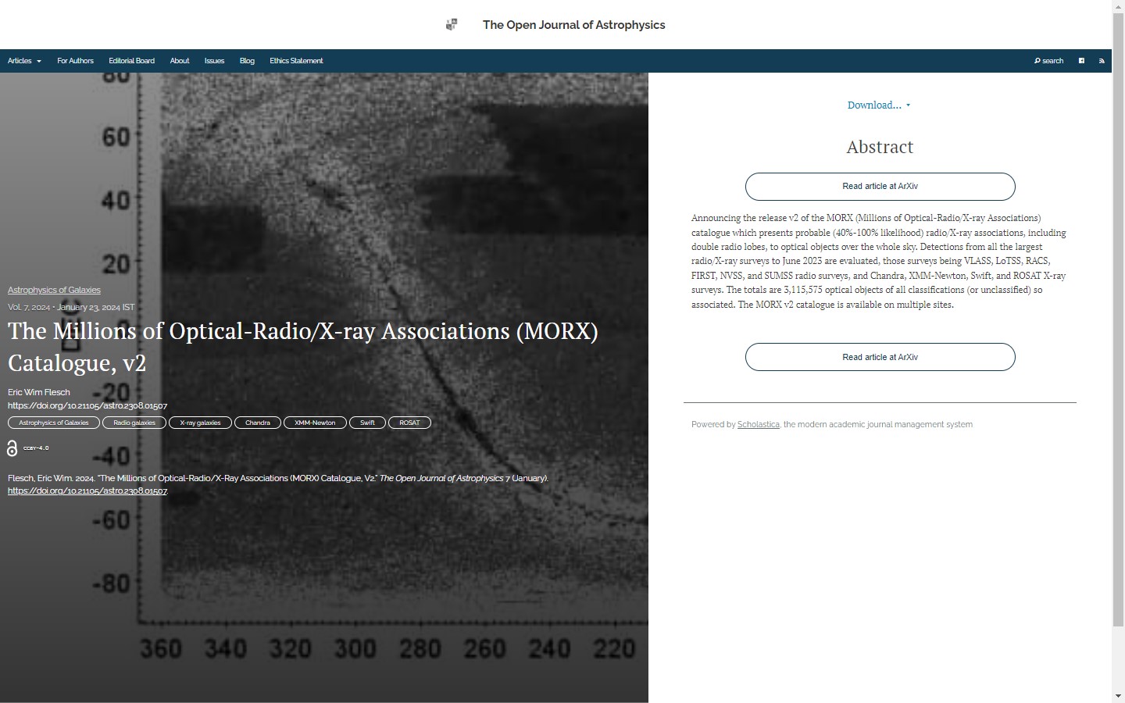This screenshot has height=703, width=1125.
Task: Click the bottom Read article at ArXiv button
Action: pos(880,357)
